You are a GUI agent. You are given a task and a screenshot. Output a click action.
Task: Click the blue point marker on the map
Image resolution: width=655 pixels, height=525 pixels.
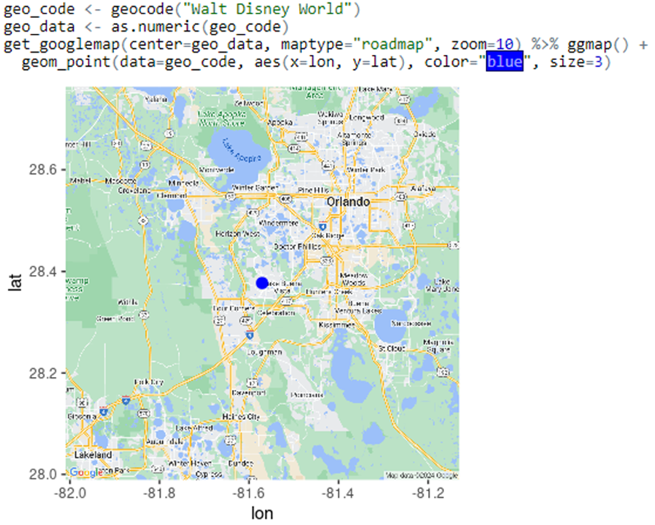tap(262, 282)
